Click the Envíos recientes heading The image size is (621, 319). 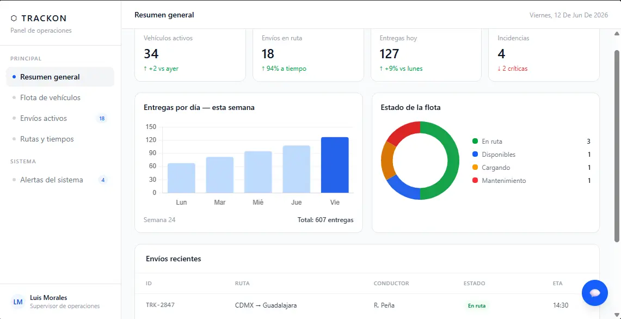point(174,259)
